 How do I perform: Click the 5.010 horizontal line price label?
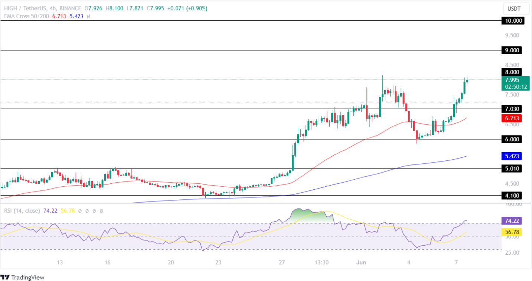pyautogui.click(x=512, y=169)
